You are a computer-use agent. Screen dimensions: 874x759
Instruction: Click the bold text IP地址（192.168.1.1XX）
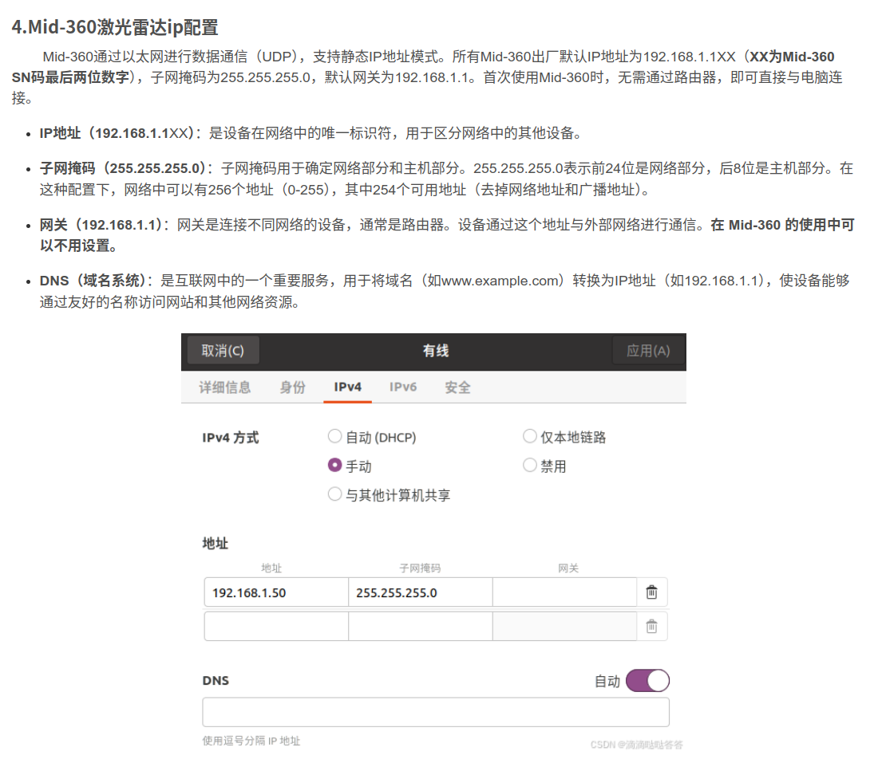coord(117,133)
